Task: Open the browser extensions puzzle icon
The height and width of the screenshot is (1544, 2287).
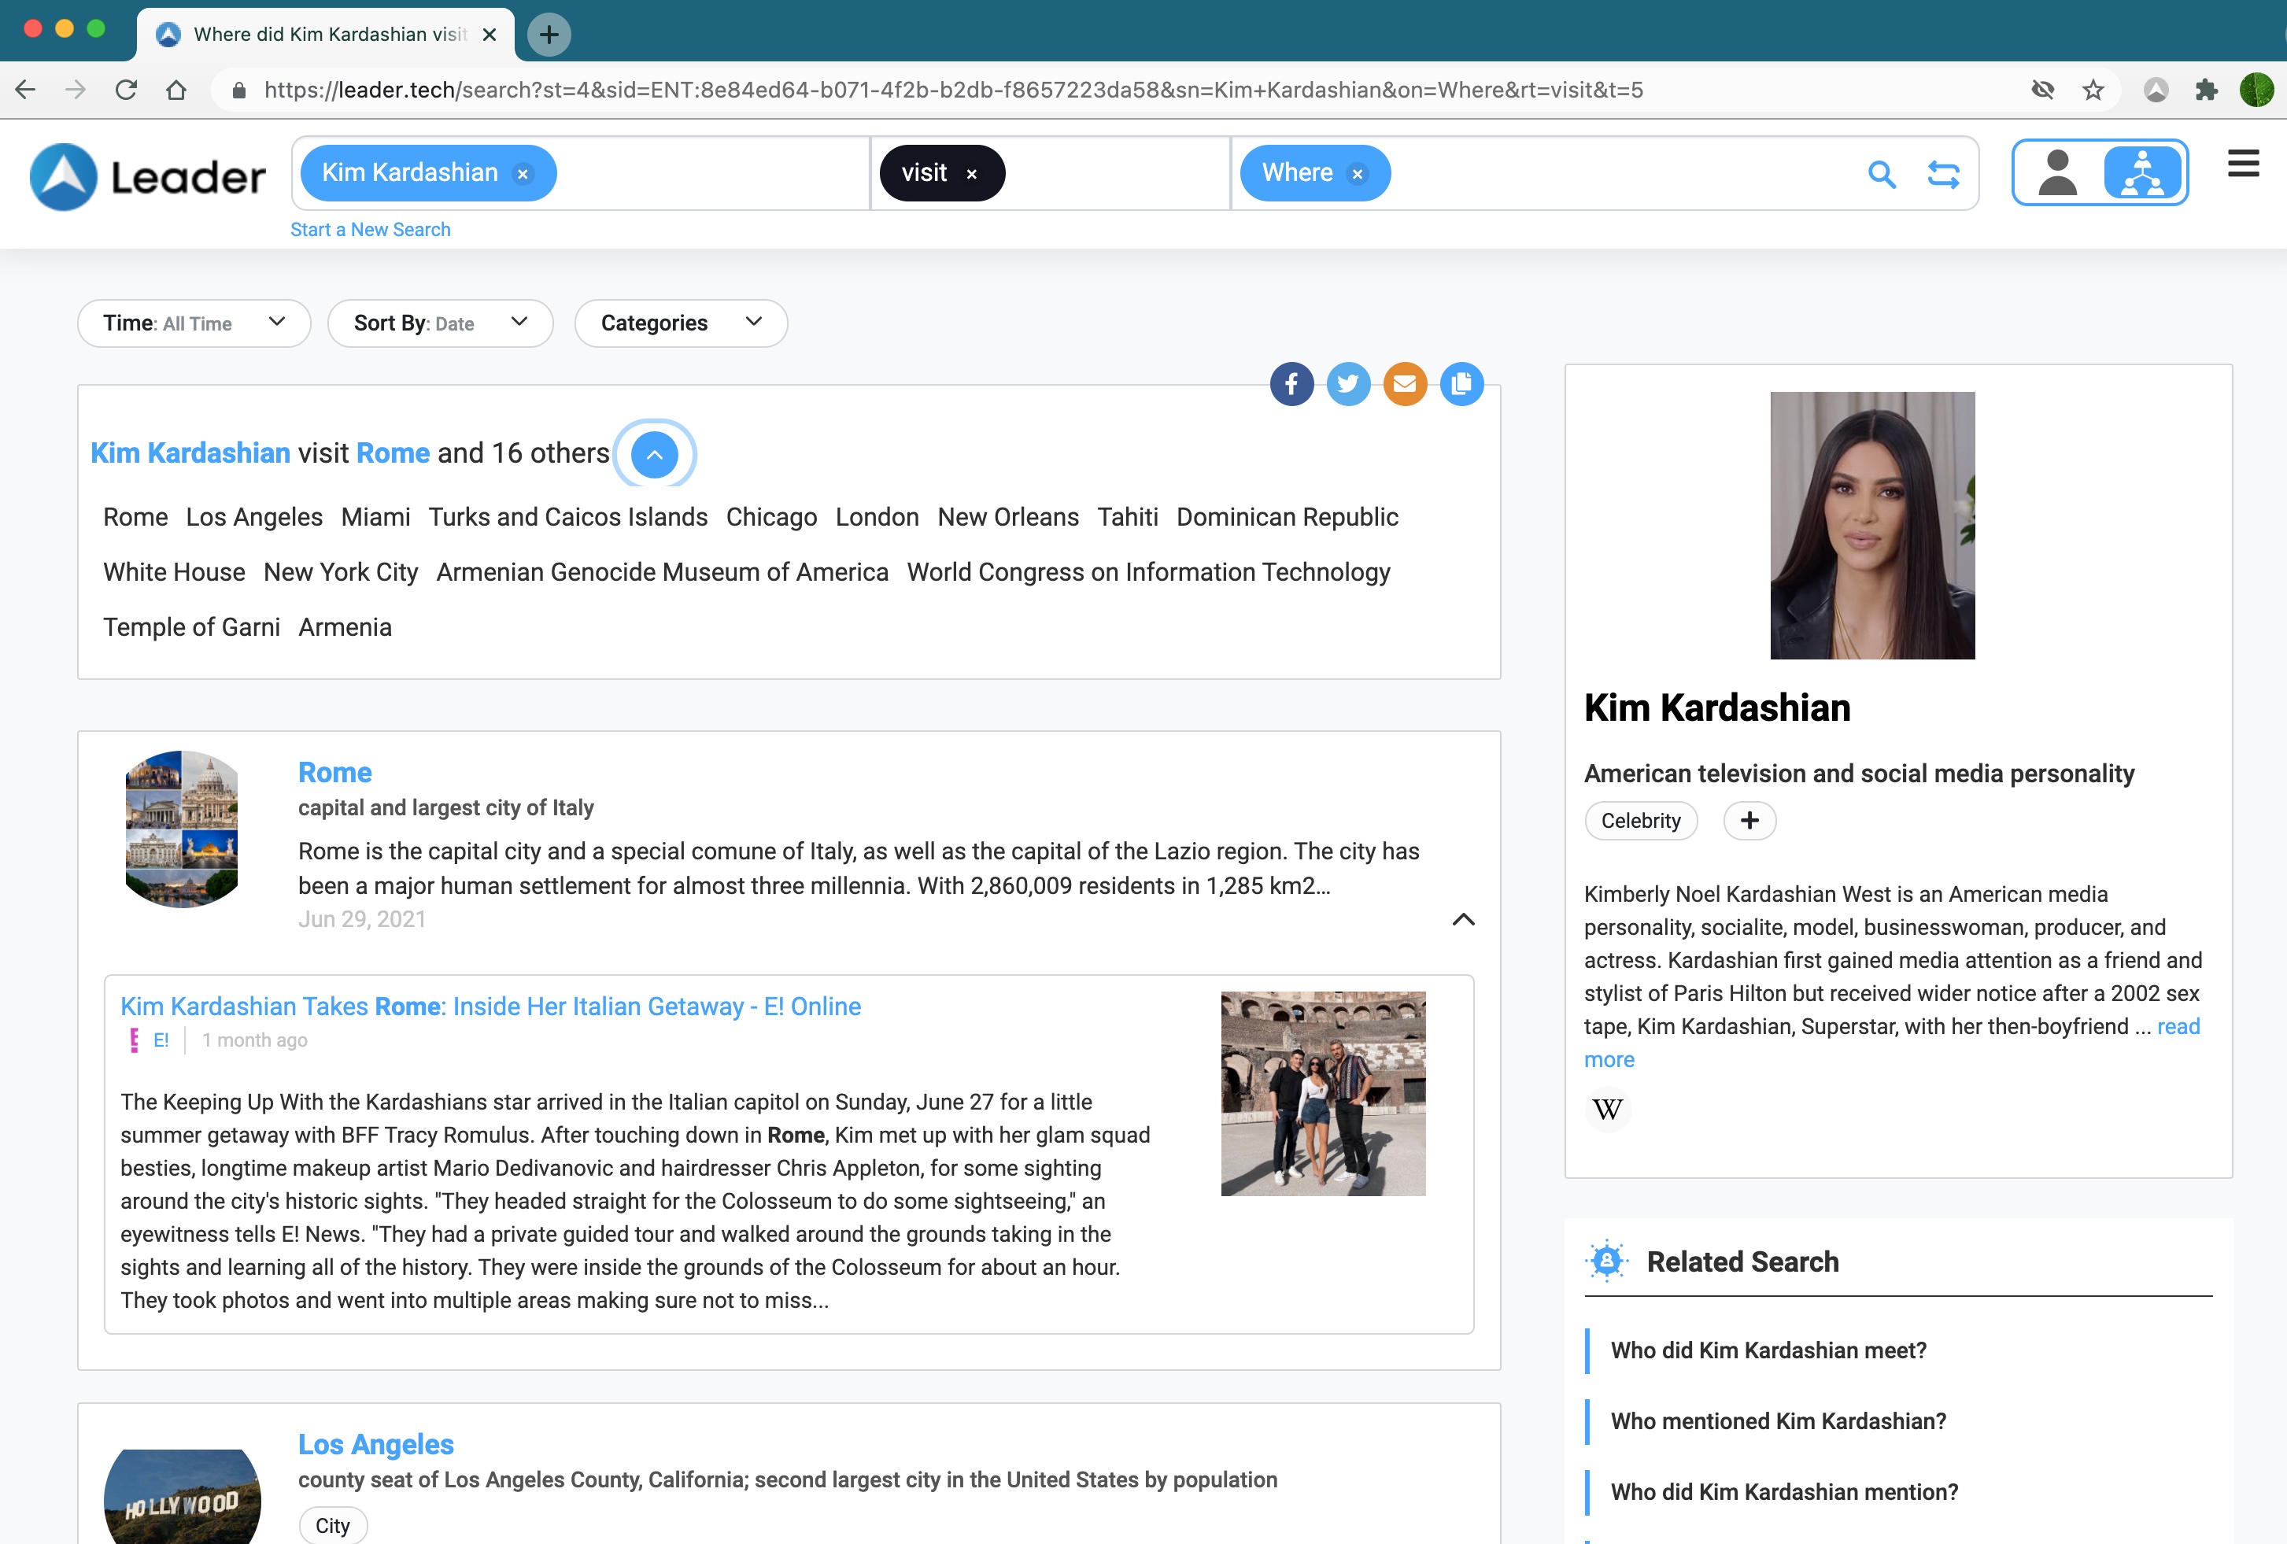Action: click(2206, 90)
